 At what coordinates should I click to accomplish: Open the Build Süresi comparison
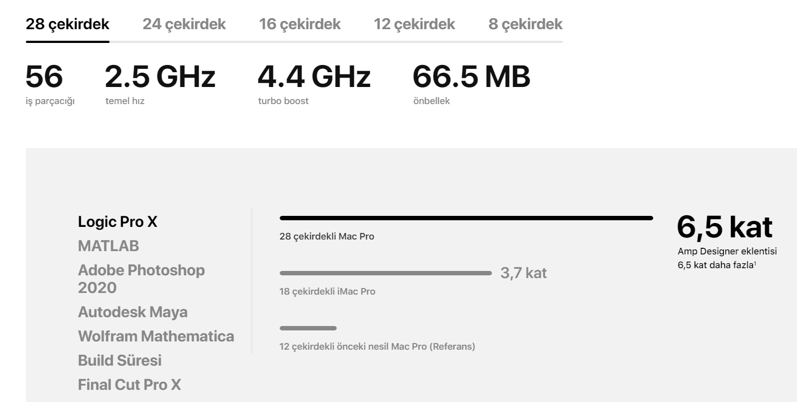click(119, 360)
